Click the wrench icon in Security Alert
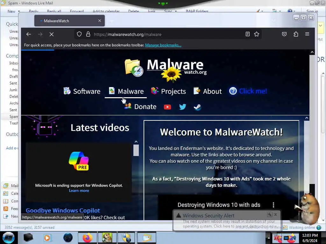Screen dimensions: 326x244 pos(269,214)
